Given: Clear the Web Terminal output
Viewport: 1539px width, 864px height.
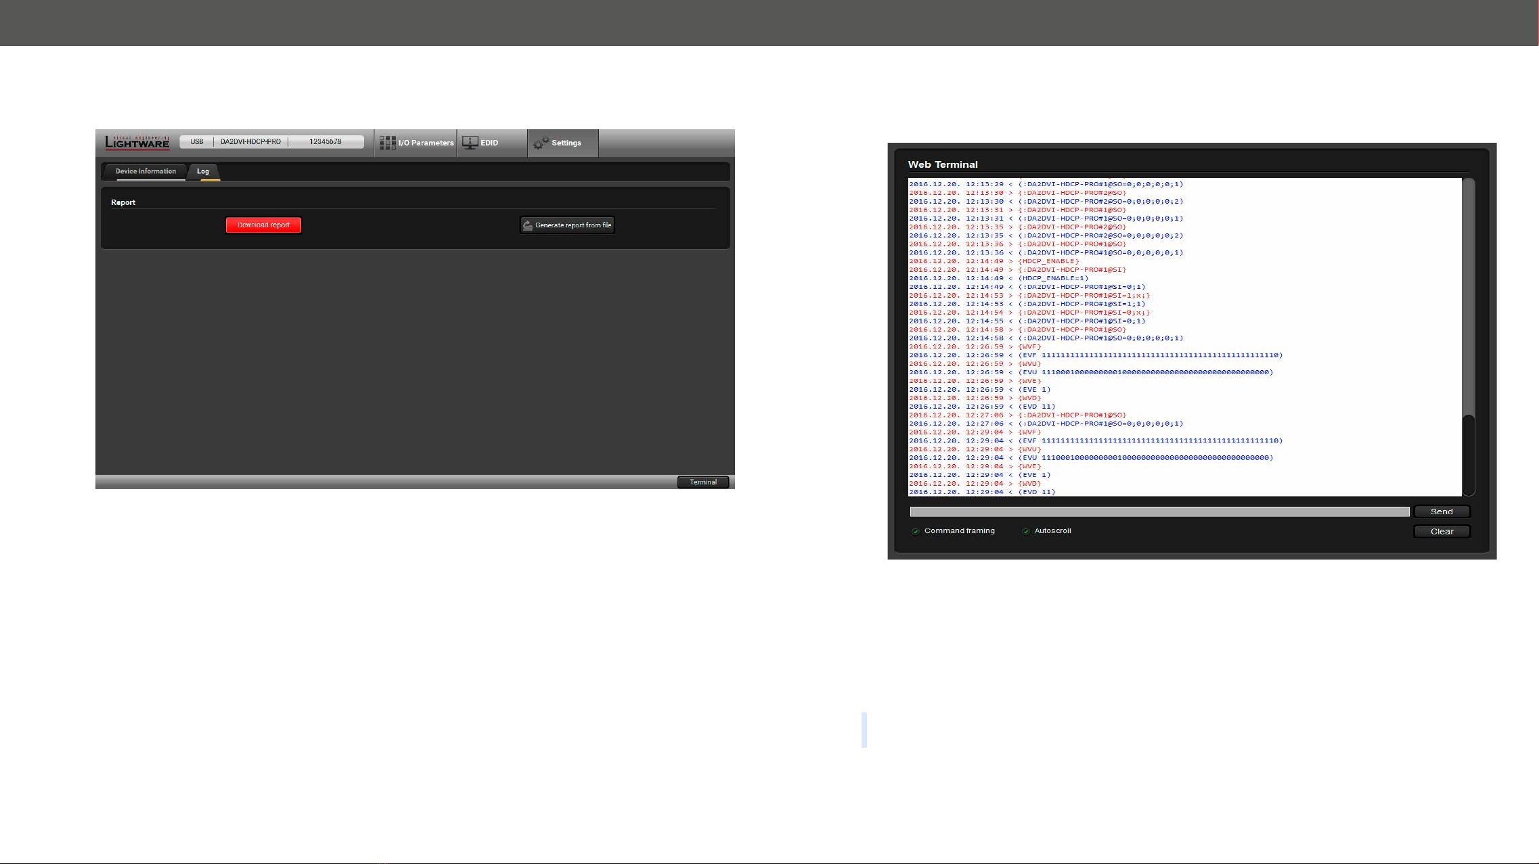Looking at the screenshot, I should 1442,532.
